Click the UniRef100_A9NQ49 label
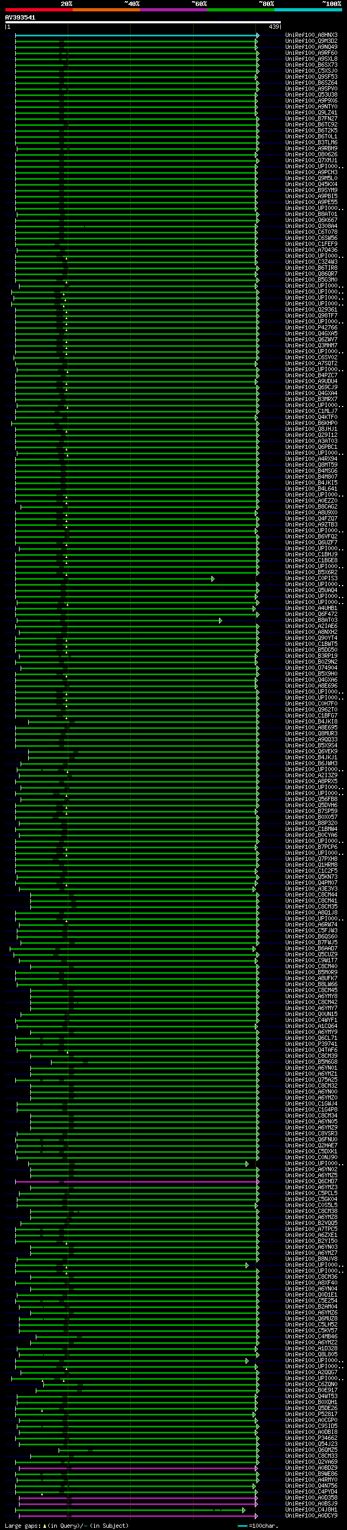 311,47
